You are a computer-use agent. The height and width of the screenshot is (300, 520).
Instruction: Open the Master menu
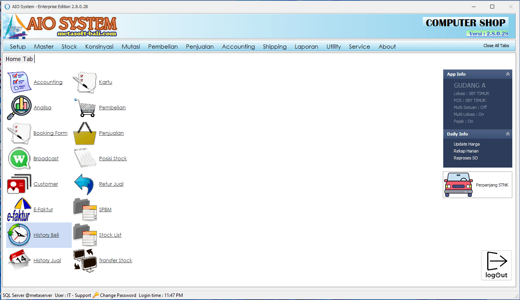(x=44, y=46)
